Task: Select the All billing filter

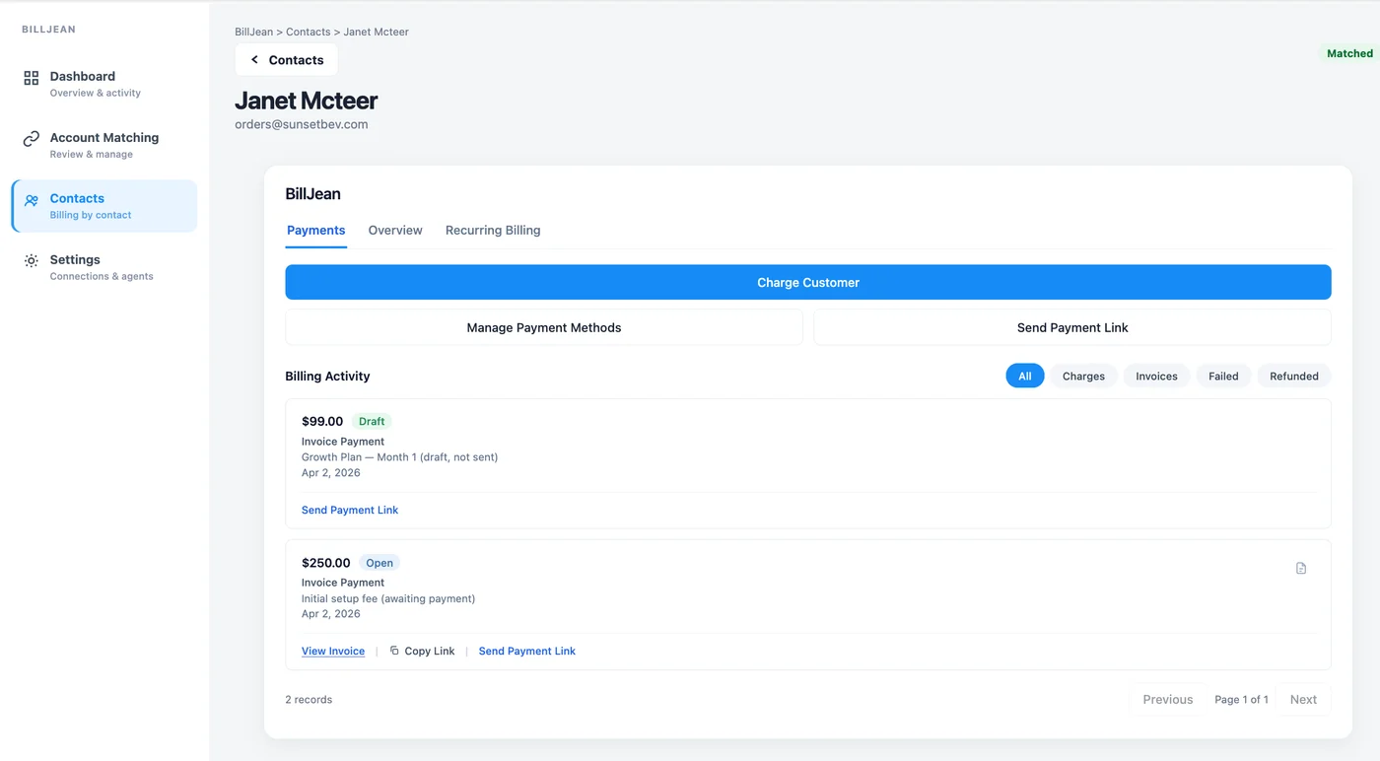Action: pos(1025,376)
